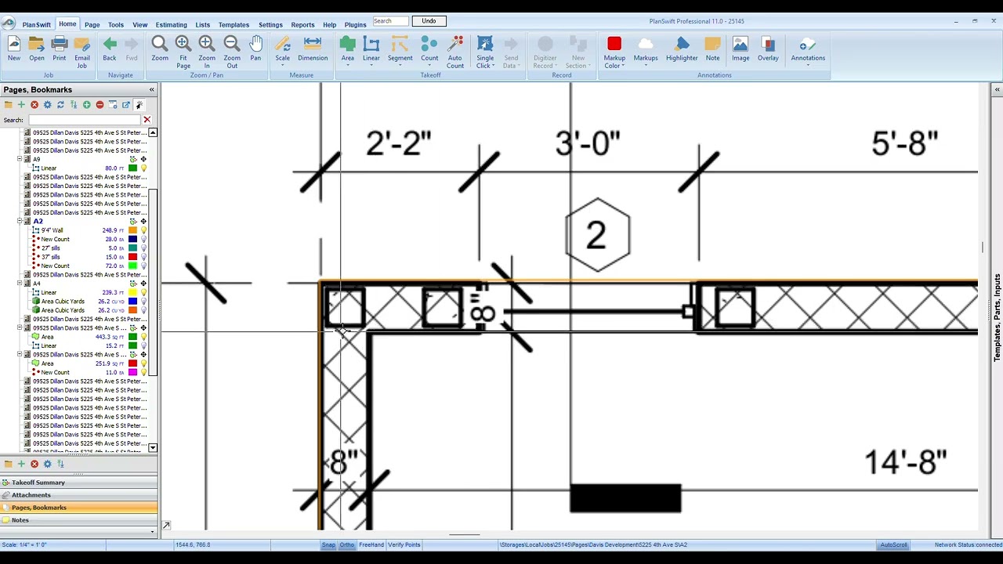Toggle lightbulb for Area 251.9 SQ FT
Viewport: 1003px width, 564px height.
point(143,363)
